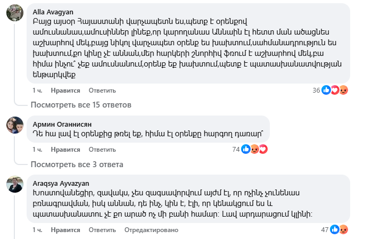Toggle Нравится under Армин Оганнисян's comment
This screenshot has height=239, width=372.
pos(66,150)
